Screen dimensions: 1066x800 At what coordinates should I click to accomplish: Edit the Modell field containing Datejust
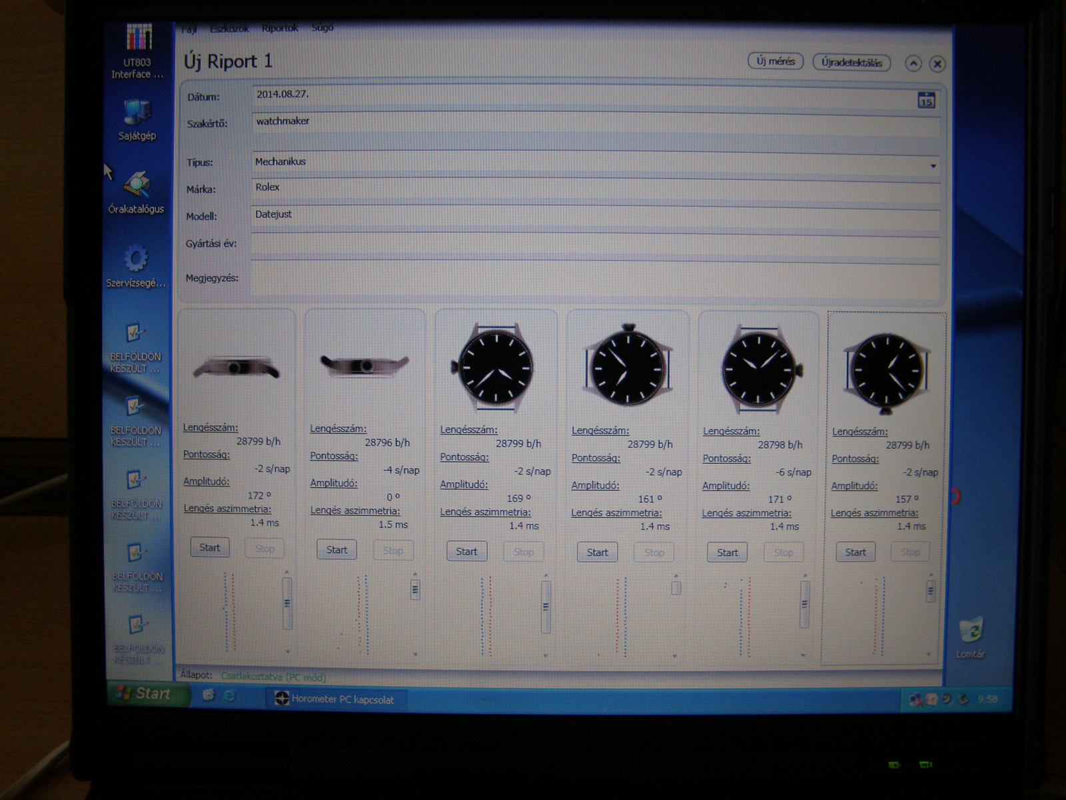596,217
